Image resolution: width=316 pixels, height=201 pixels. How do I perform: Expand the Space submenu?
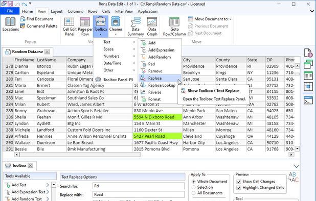pos(116,49)
